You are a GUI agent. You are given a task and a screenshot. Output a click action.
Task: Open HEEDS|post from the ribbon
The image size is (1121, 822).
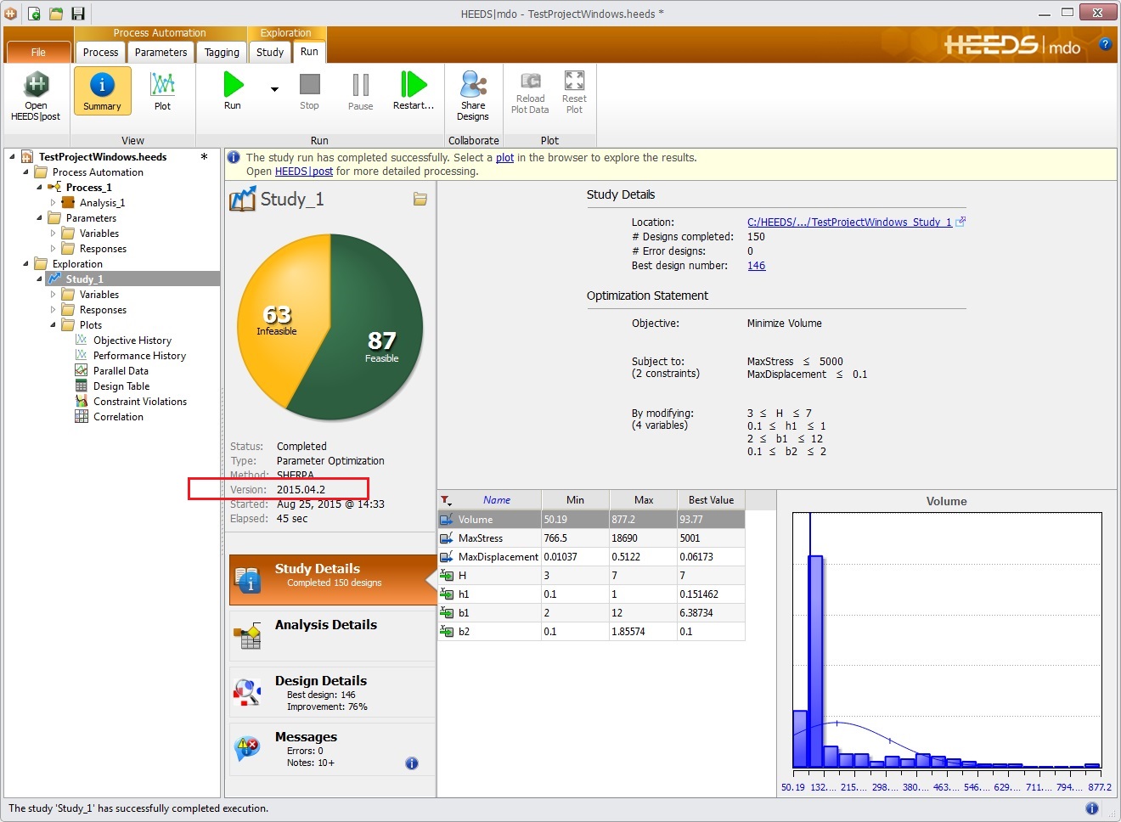pyautogui.click(x=36, y=97)
